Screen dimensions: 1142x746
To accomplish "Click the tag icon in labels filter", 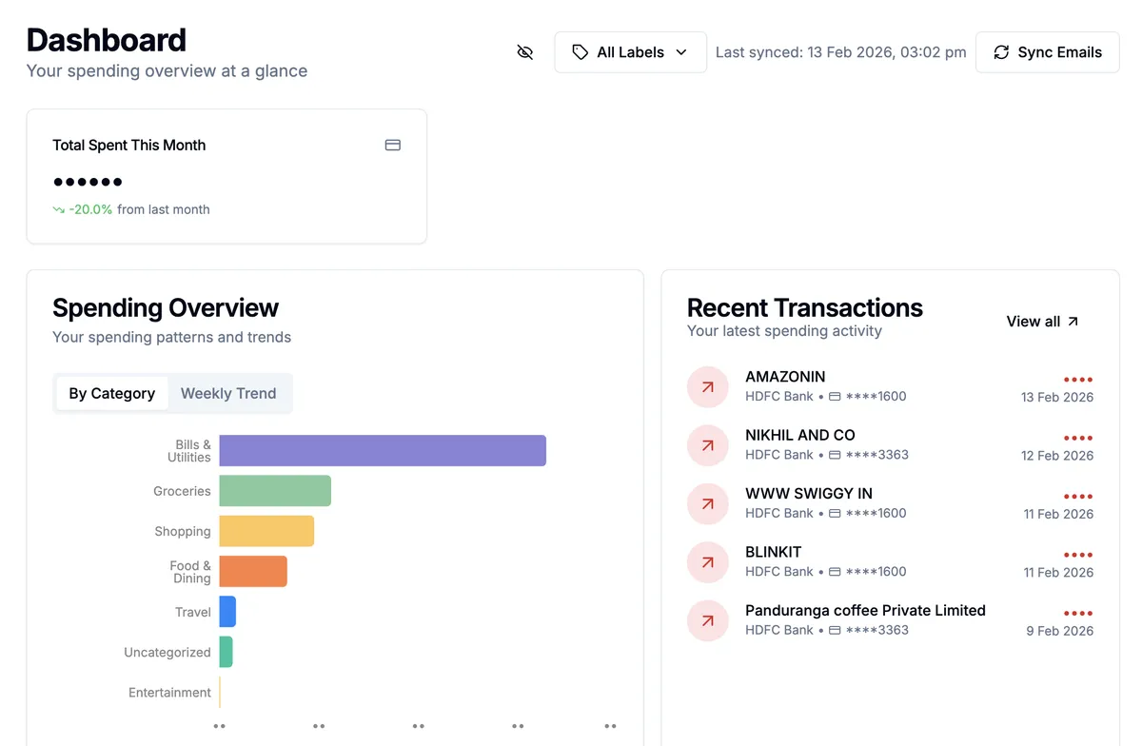I will tap(580, 52).
